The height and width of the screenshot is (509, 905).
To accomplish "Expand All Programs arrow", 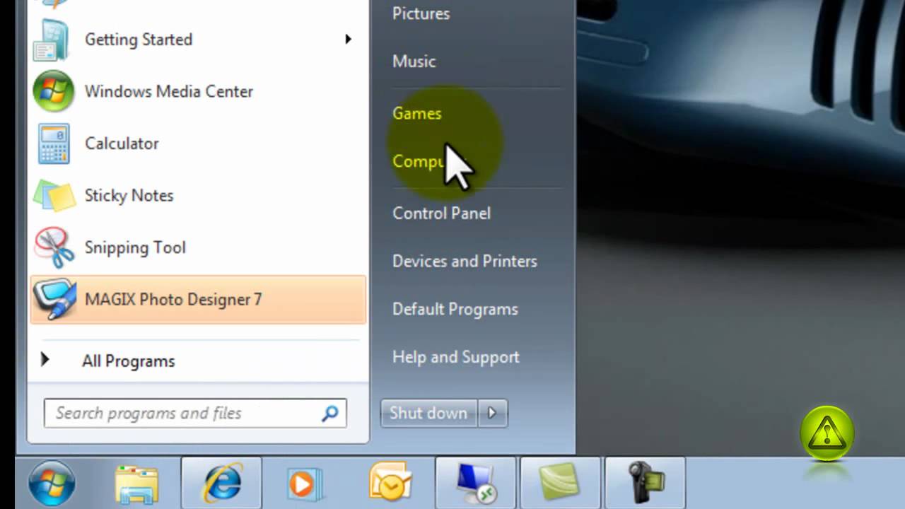I will click(45, 360).
